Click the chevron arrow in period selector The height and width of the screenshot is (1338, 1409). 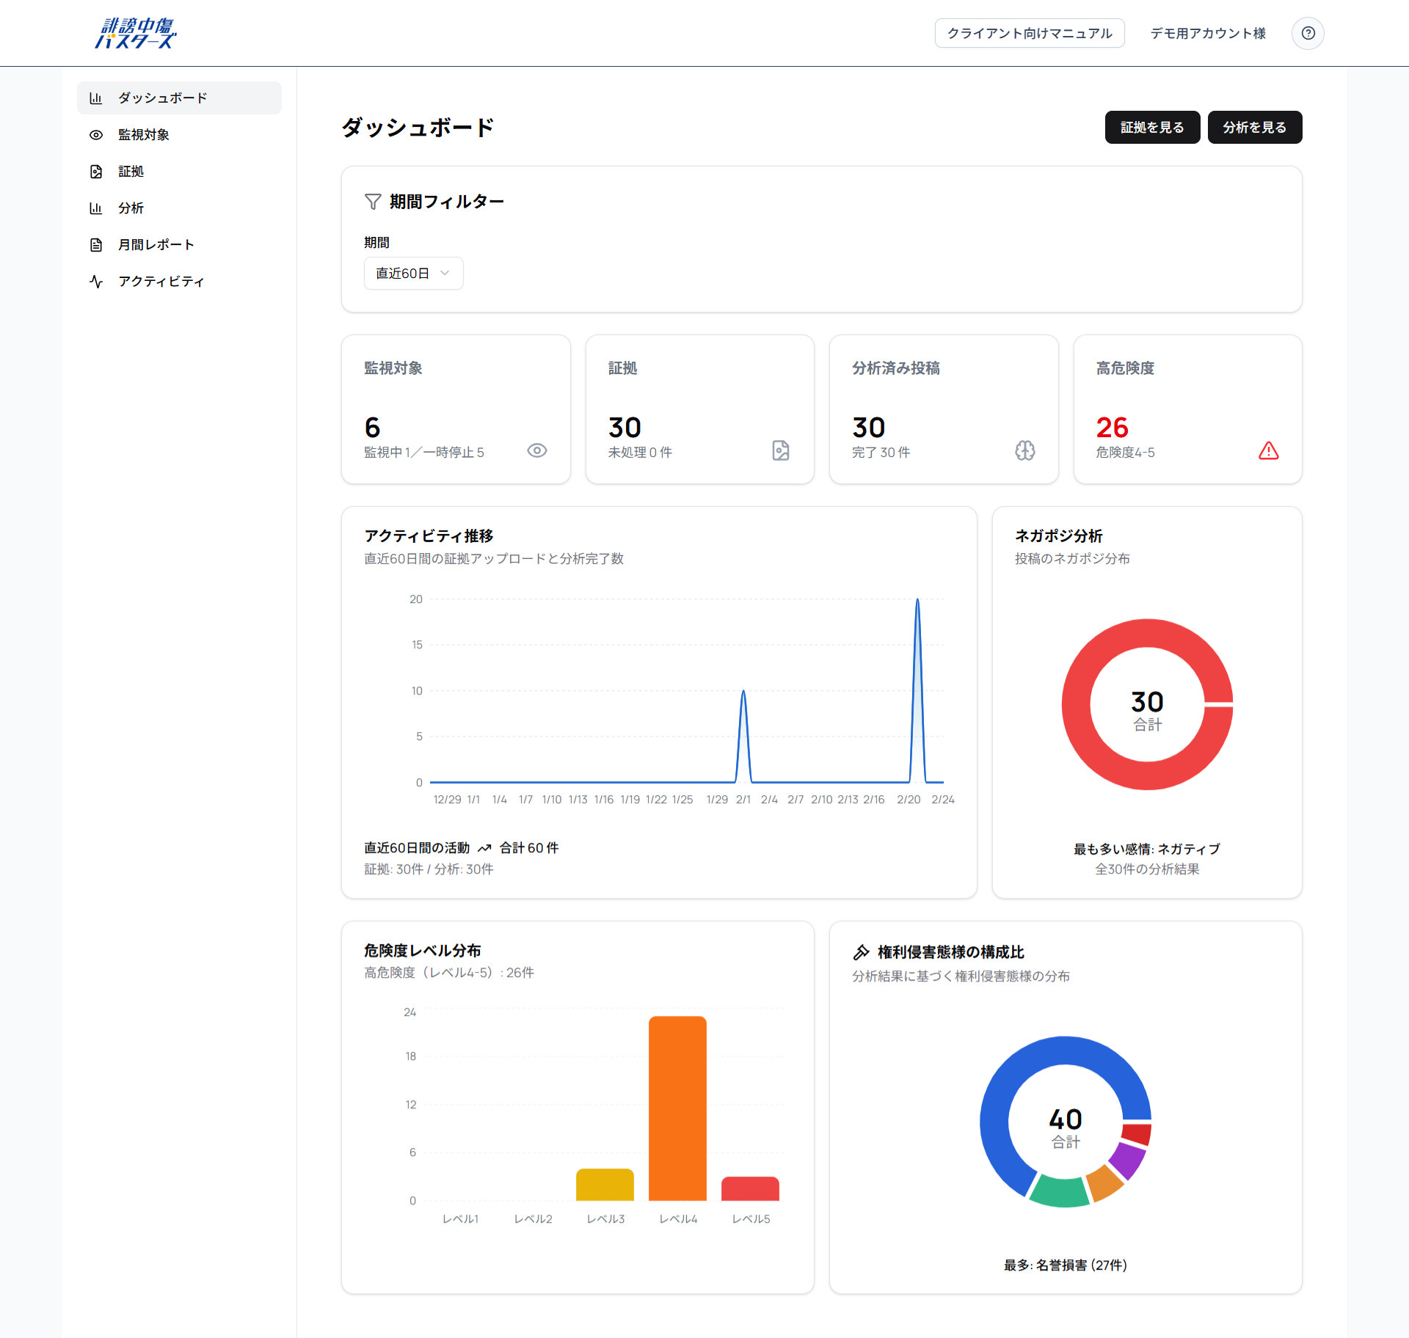(445, 274)
